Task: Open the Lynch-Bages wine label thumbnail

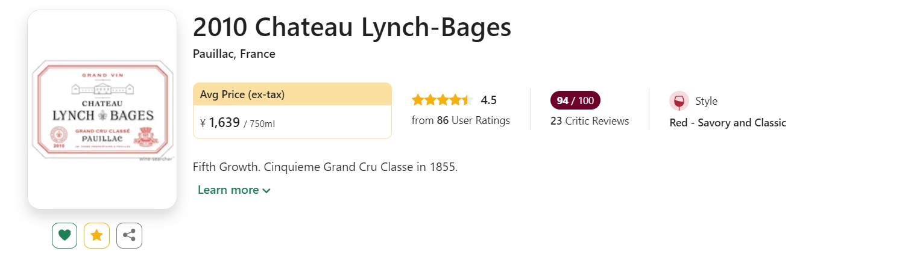Action: click(102, 110)
